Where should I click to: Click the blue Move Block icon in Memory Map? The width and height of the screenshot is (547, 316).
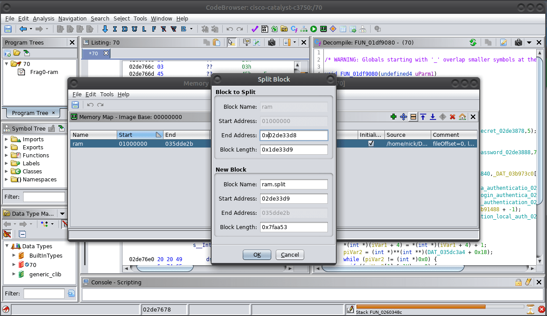coord(404,117)
